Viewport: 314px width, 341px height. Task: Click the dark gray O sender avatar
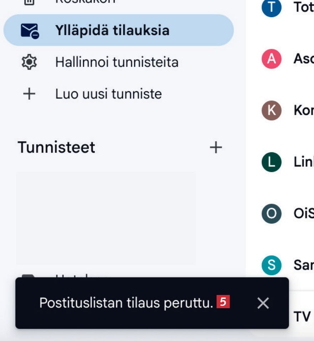[x=272, y=213]
